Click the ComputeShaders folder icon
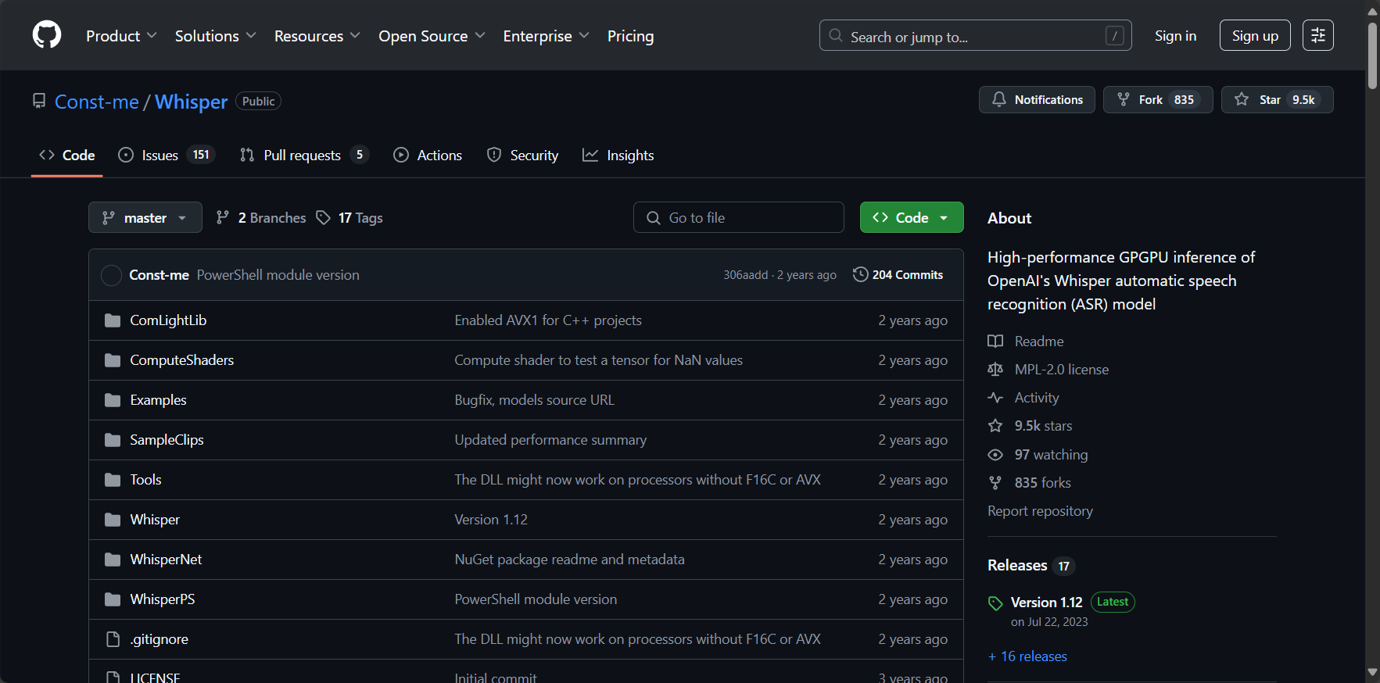The width and height of the screenshot is (1380, 683). coord(113,360)
